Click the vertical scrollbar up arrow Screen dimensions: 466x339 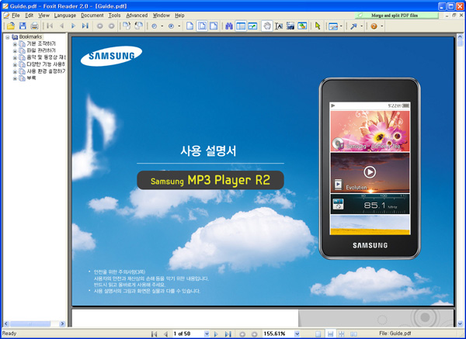click(460, 36)
